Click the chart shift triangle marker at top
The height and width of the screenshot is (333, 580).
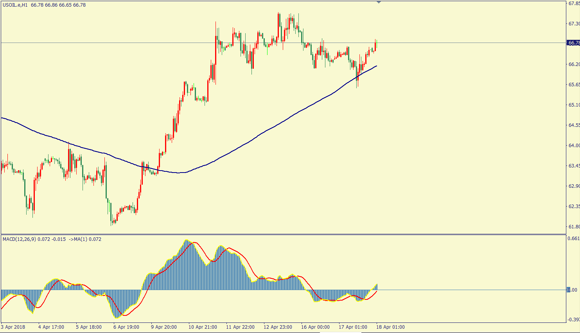coord(379,2)
